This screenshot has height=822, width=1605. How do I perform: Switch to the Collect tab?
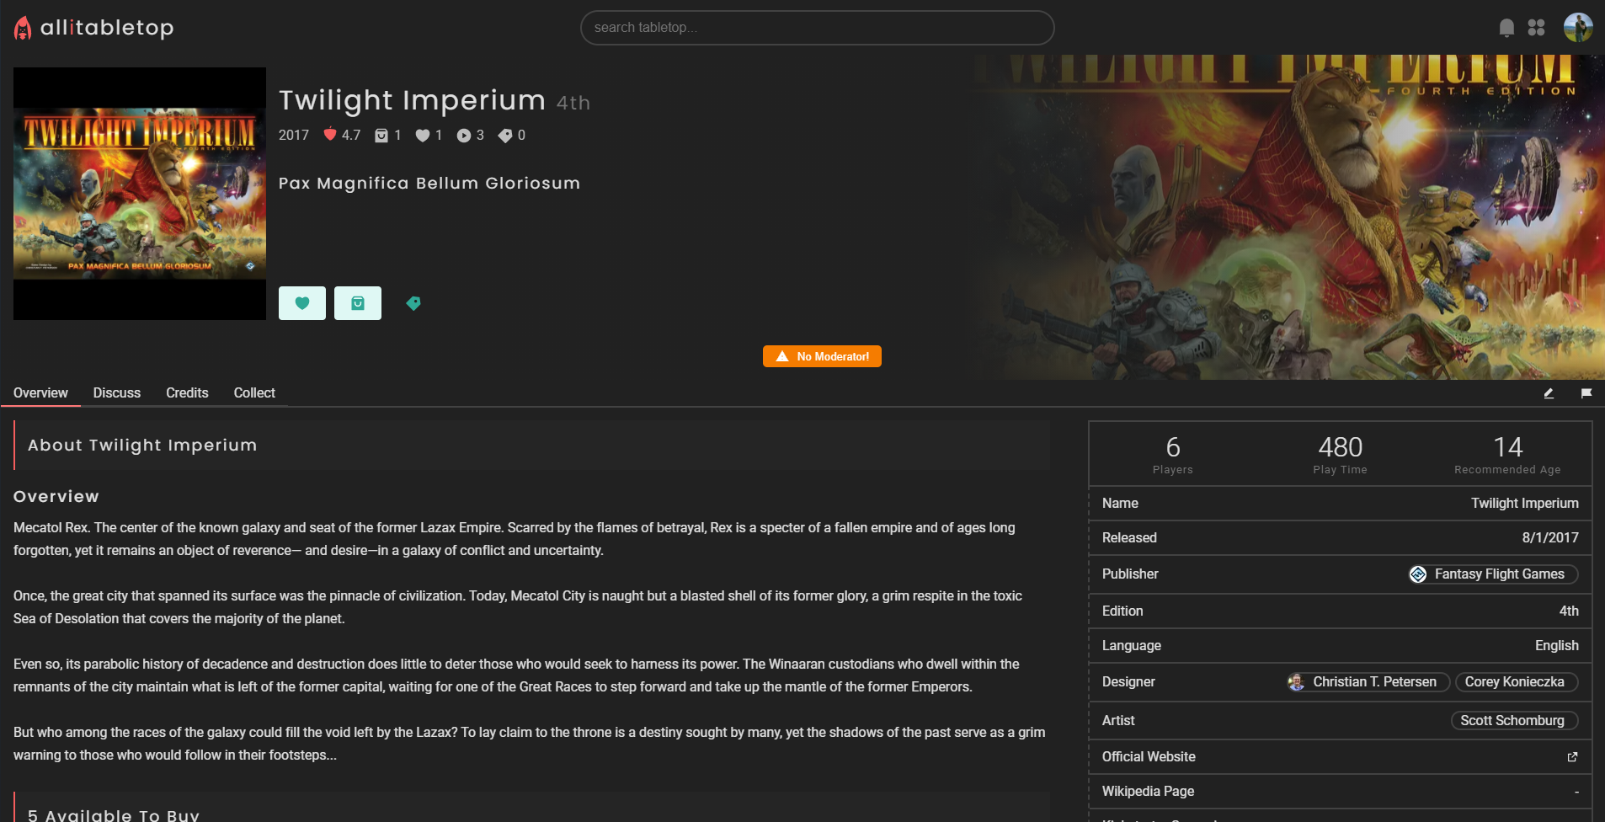(254, 392)
